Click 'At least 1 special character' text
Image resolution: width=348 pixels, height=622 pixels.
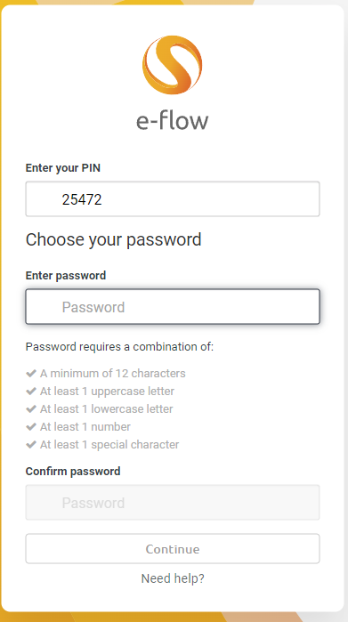(x=109, y=445)
